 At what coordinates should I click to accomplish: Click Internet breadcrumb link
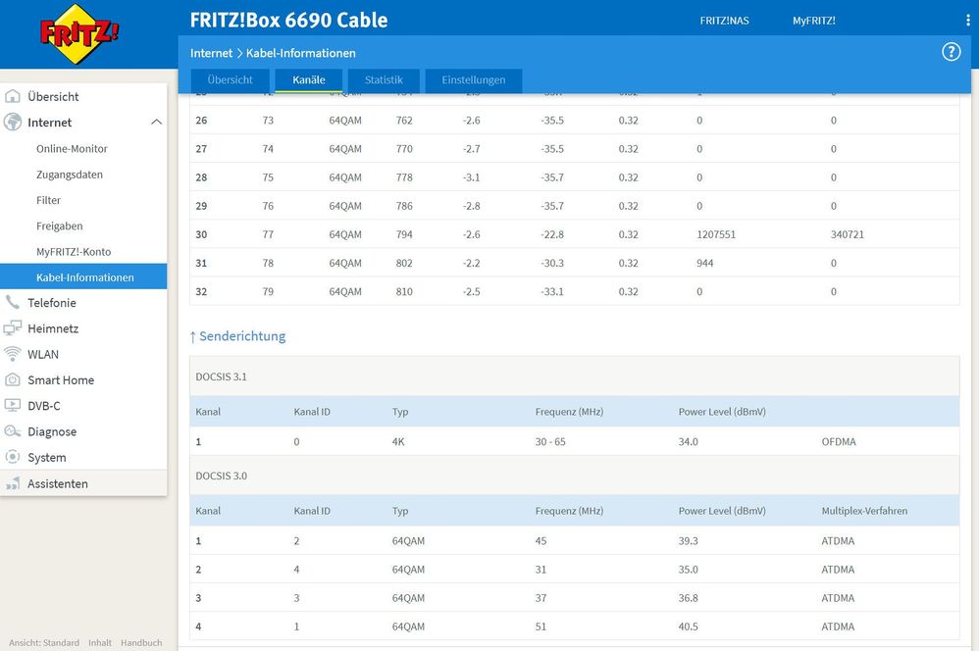(211, 53)
